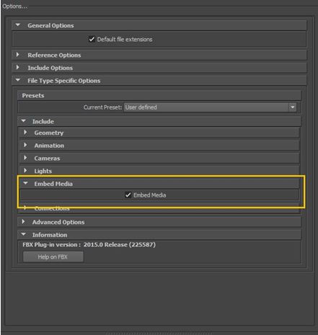
Task: Expand the Advanced Options section
Action: coord(24,222)
